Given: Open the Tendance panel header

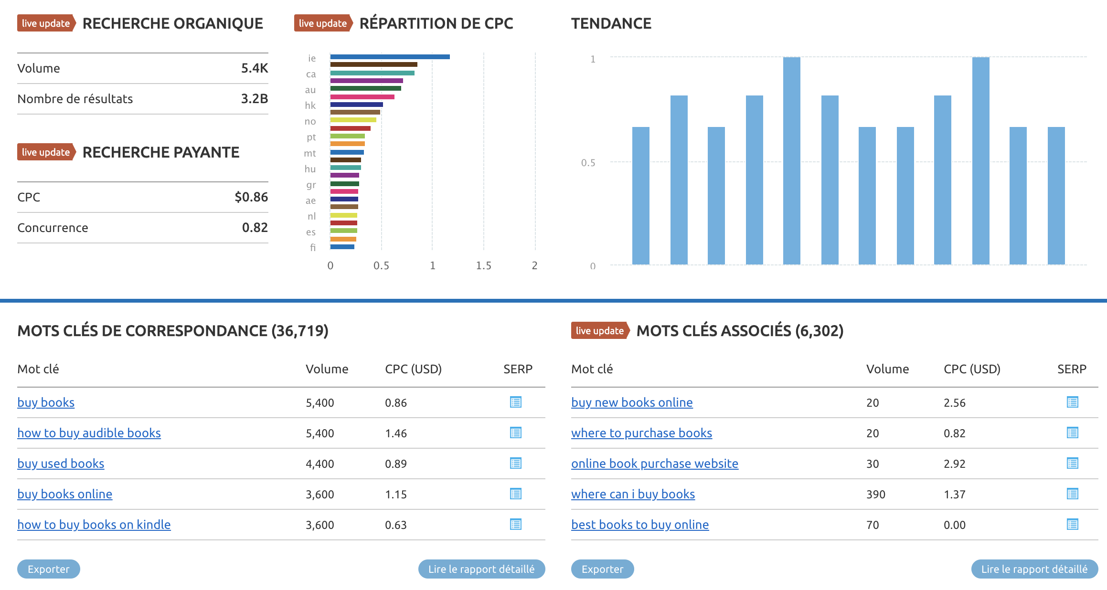Looking at the screenshot, I should tap(612, 23).
